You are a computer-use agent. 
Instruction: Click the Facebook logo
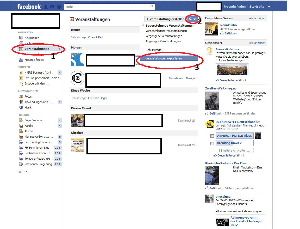(29, 7)
